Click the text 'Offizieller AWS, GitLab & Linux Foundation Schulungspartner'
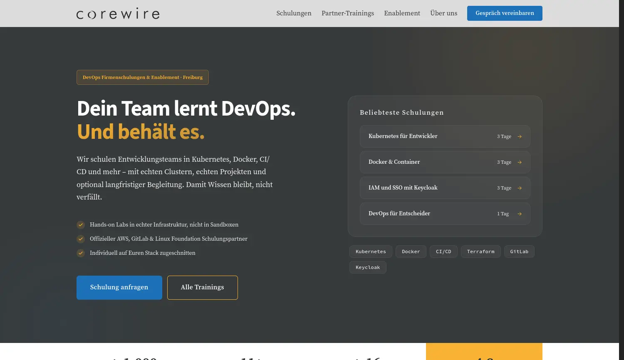This screenshot has height=360, width=624. pos(168,239)
